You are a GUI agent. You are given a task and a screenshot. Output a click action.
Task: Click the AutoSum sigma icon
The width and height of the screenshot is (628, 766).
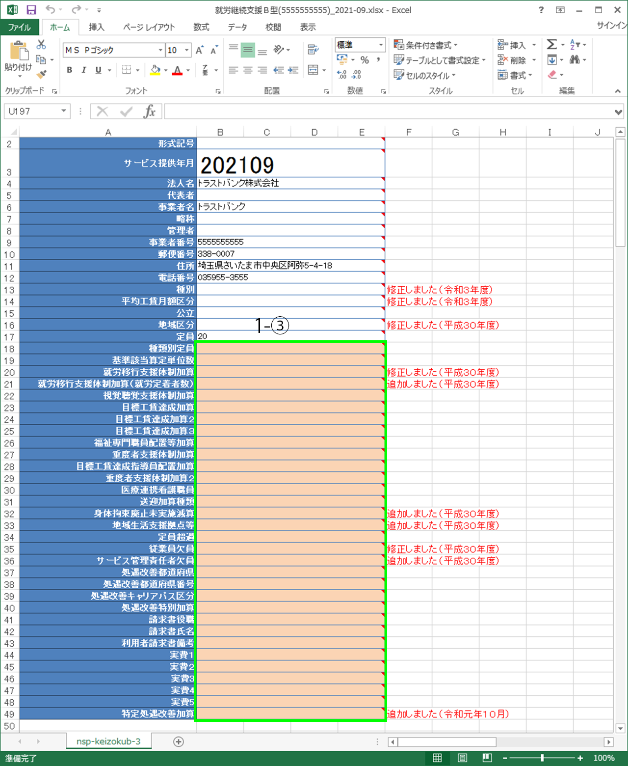[551, 45]
